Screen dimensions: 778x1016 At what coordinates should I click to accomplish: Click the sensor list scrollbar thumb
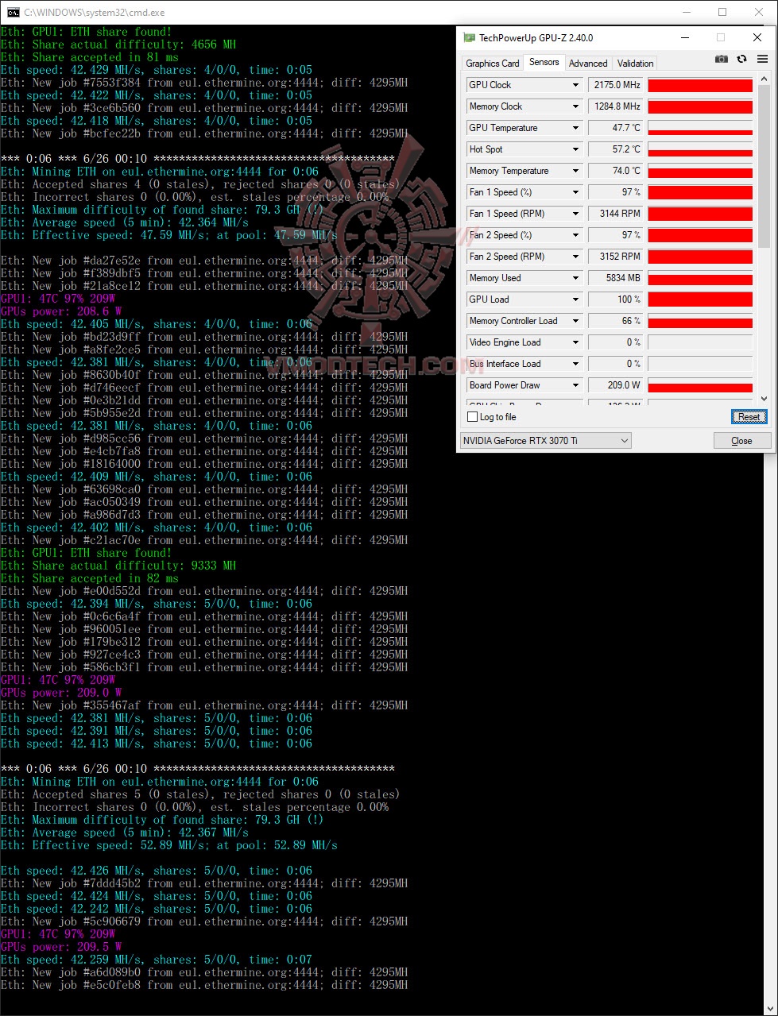(x=764, y=167)
